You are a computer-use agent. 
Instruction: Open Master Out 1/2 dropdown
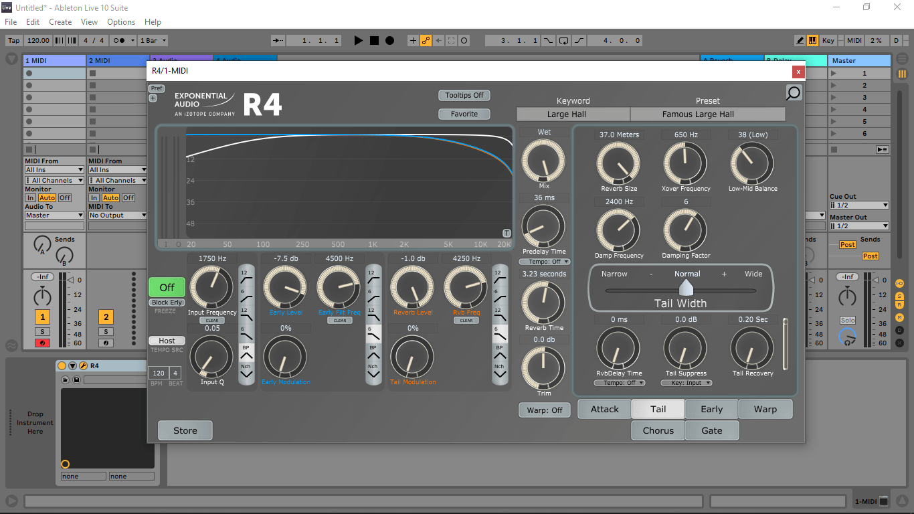click(x=859, y=226)
